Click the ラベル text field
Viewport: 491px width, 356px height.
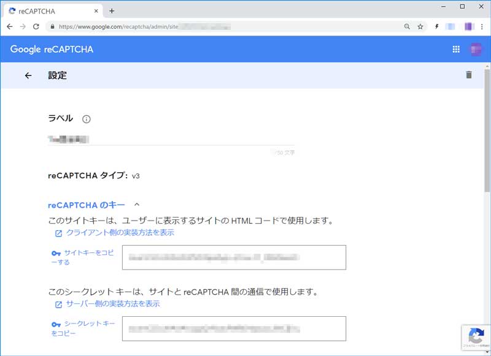point(171,140)
